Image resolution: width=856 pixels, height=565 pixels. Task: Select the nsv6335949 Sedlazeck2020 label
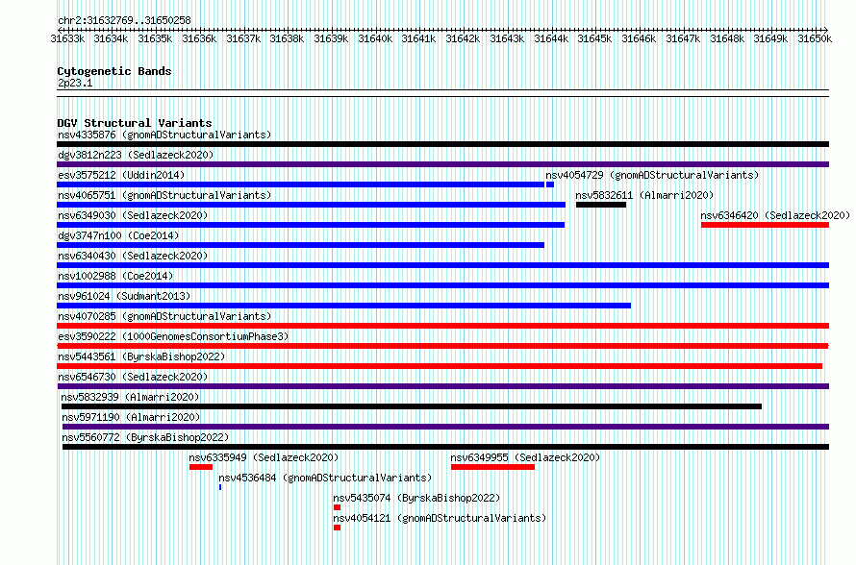point(264,457)
